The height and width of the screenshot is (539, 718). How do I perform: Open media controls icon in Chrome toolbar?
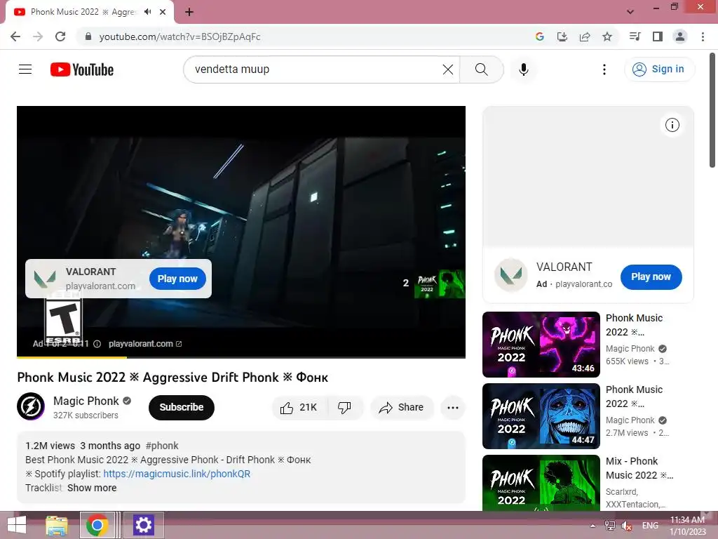635,36
